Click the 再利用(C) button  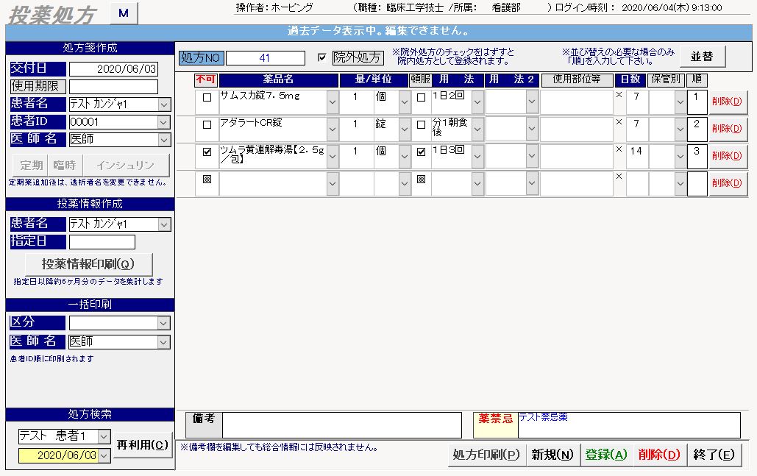click(x=143, y=444)
